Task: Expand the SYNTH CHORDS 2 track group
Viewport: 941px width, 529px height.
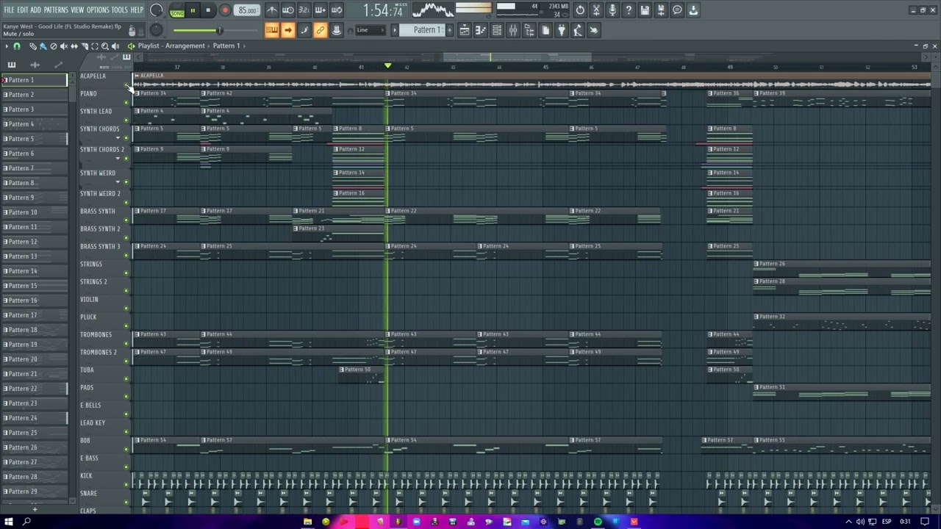Action: 118,158
